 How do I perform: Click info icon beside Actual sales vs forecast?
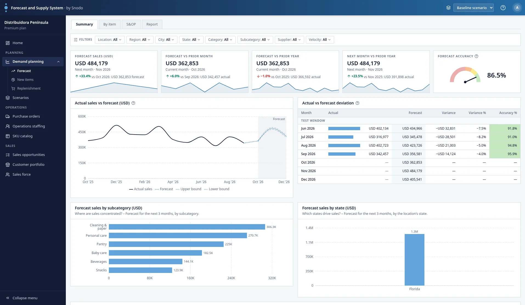pyautogui.click(x=133, y=103)
